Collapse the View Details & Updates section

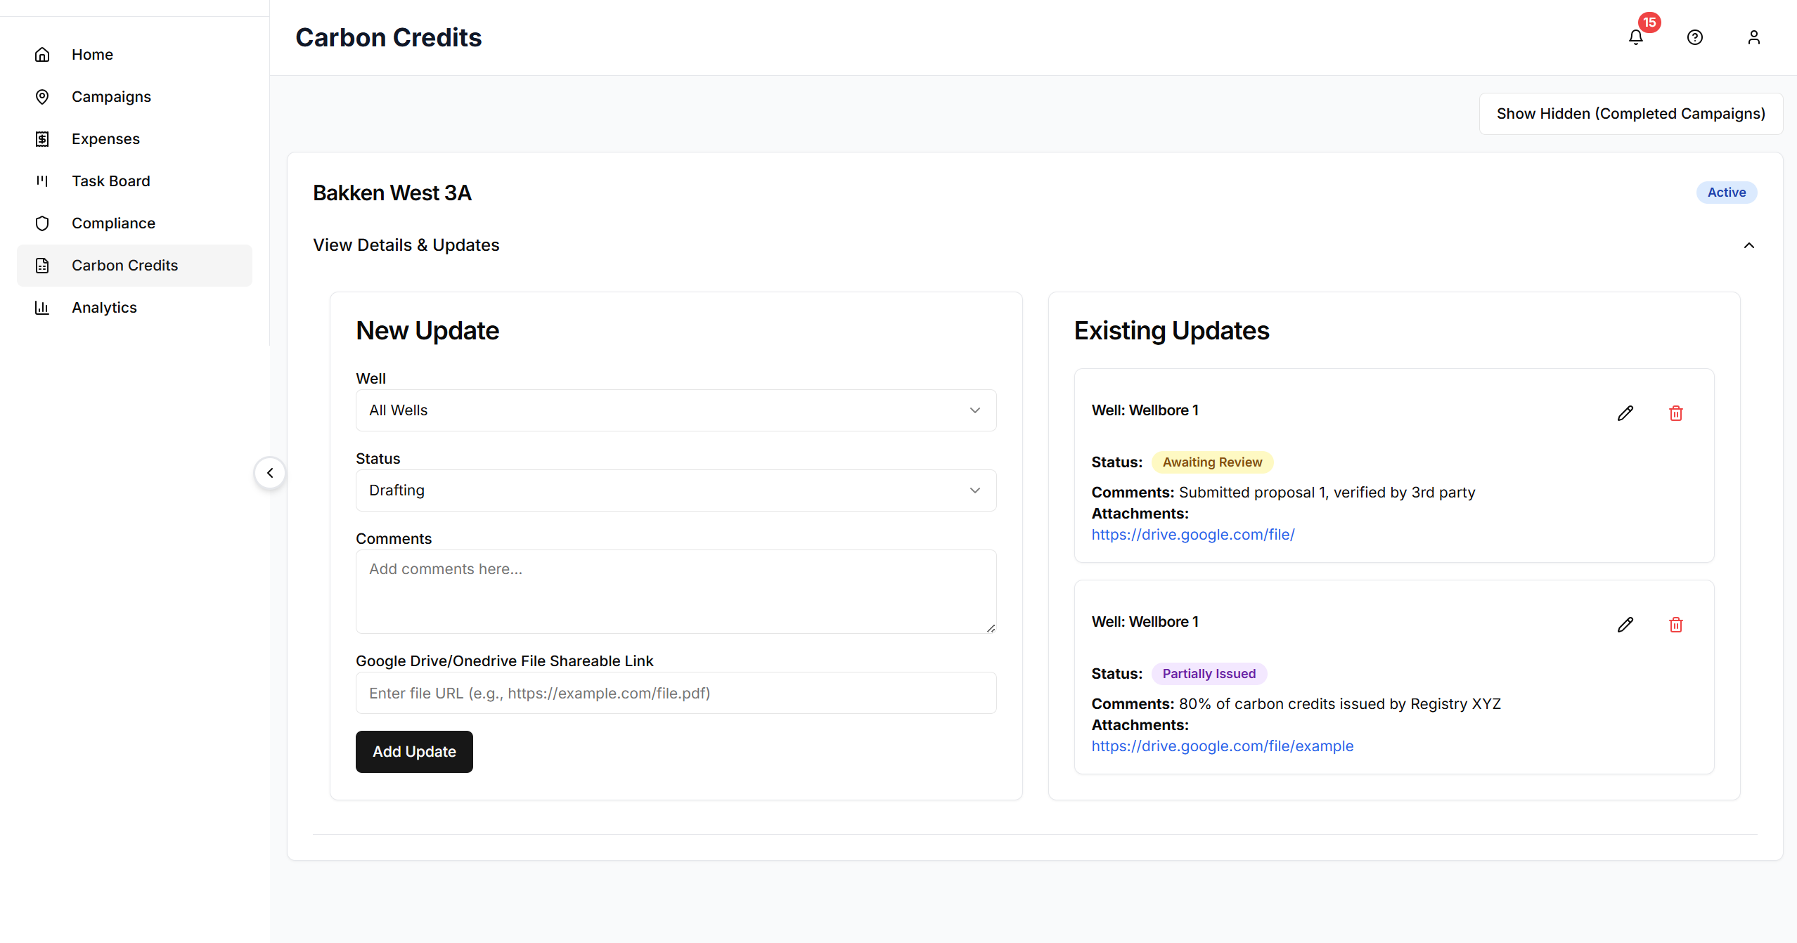point(1748,245)
